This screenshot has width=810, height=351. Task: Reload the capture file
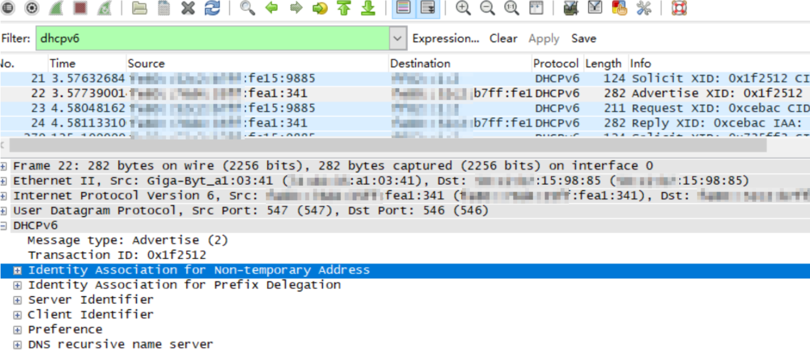click(x=212, y=8)
